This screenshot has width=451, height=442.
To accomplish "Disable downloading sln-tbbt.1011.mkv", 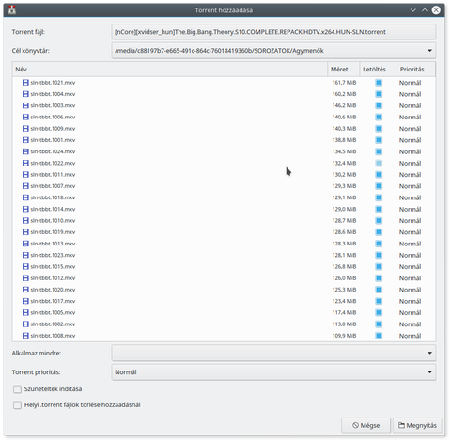I will click(x=379, y=175).
